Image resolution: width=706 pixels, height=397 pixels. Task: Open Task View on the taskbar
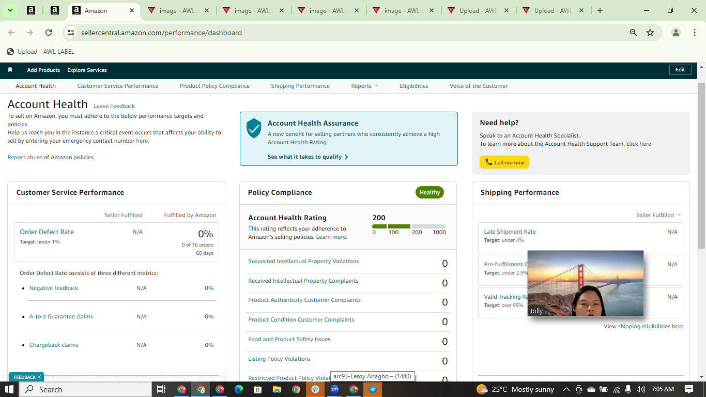[161, 389]
